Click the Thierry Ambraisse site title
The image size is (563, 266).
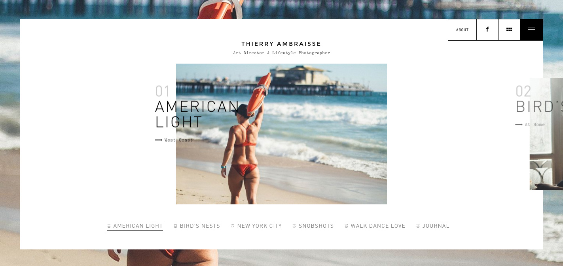point(281,44)
